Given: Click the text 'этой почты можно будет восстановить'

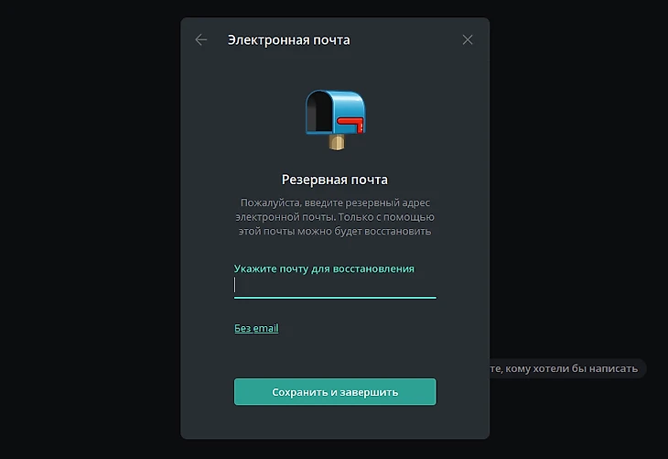Looking at the screenshot, I should tap(335, 232).
